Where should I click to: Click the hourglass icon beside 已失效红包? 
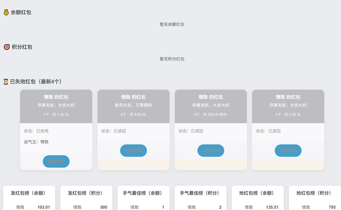[5, 81]
